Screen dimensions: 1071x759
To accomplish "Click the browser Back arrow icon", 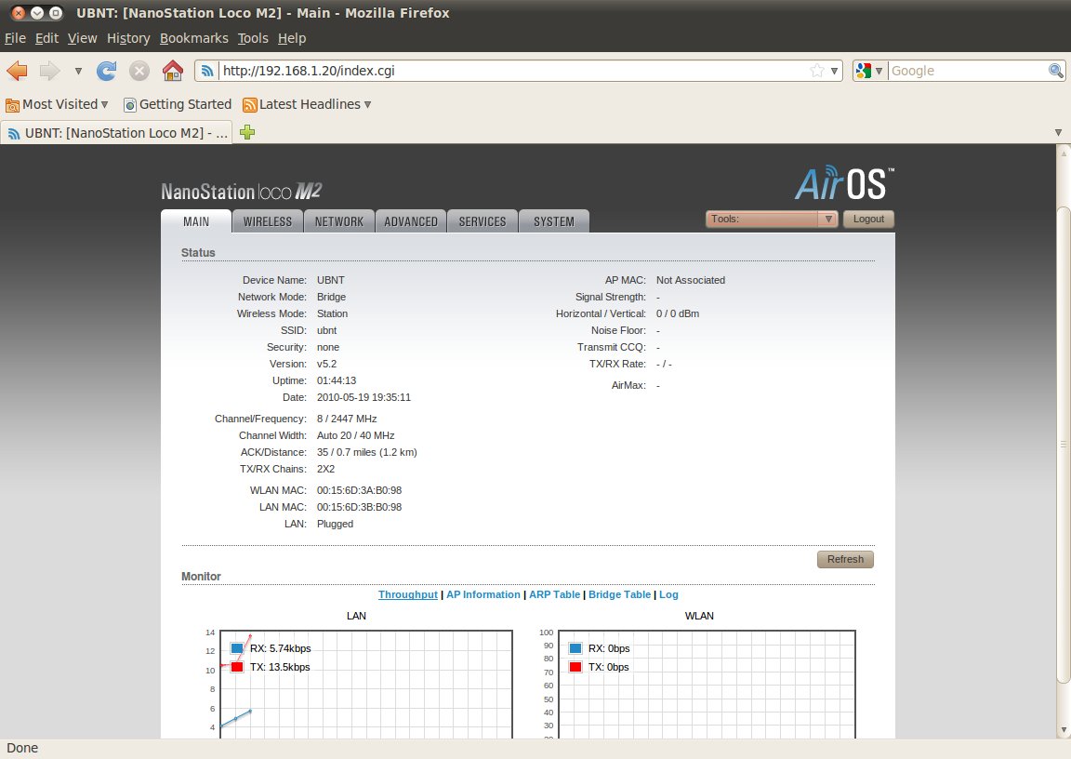I will 18,71.
